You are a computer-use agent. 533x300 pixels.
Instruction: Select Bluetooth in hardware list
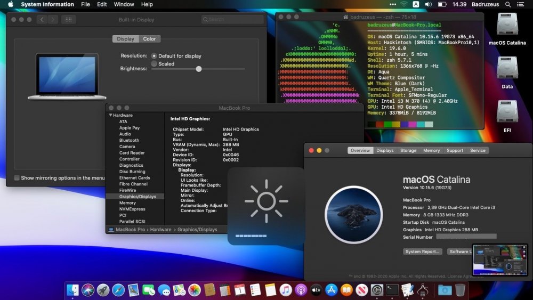129,140
